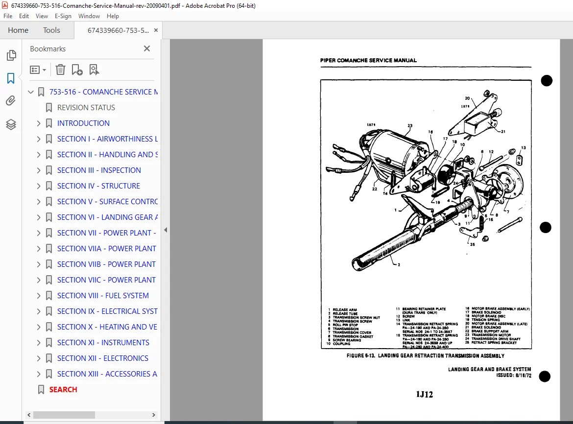The width and height of the screenshot is (573, 424).
Task: Select the 674339660-753-5... document tab
Action: click(x=118, y=30)
